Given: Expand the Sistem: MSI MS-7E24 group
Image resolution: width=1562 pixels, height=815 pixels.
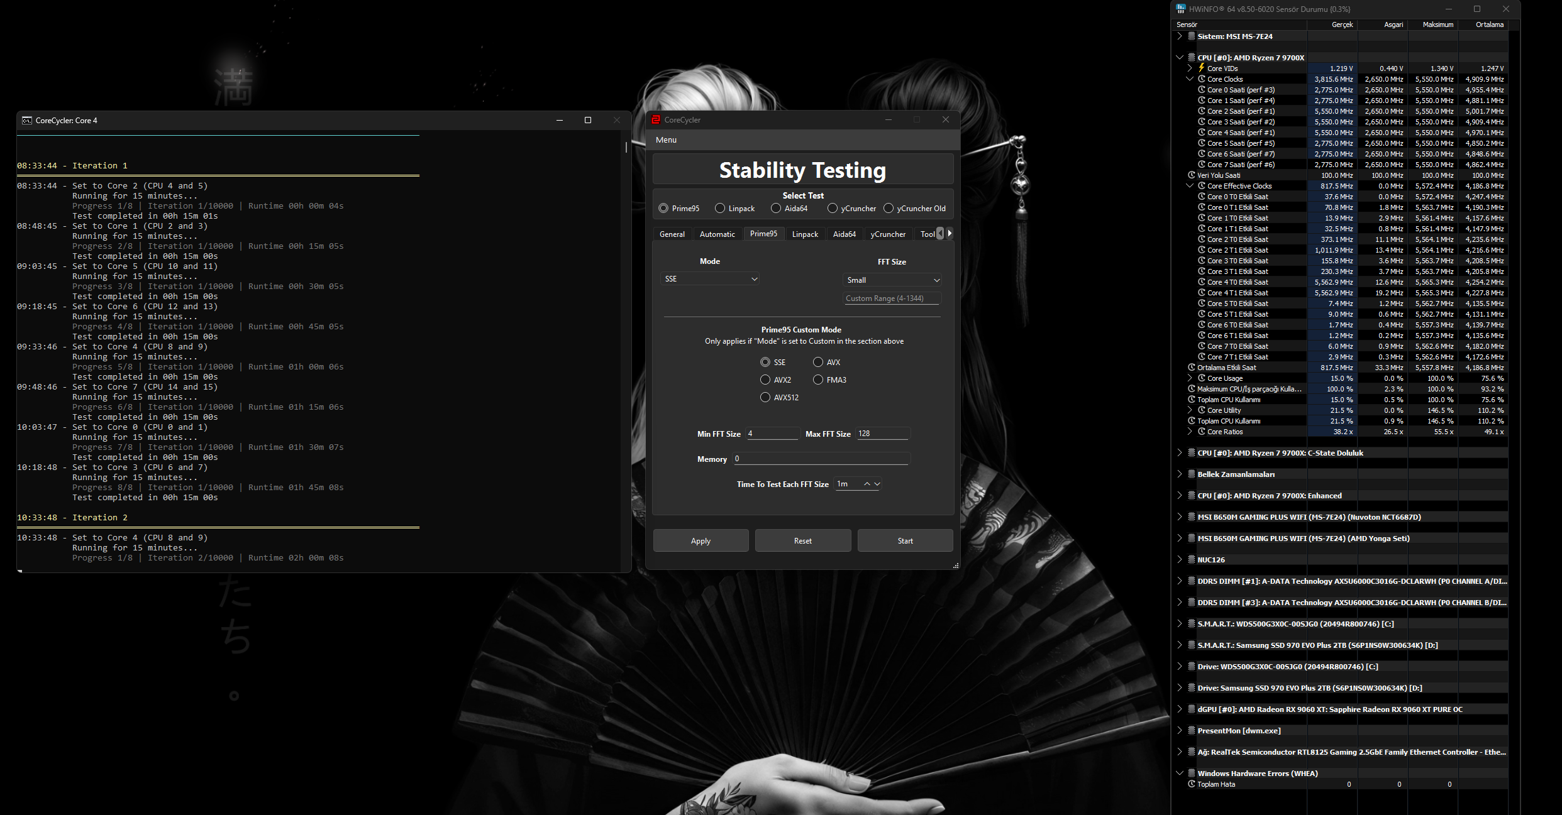Looking at the screenshot, I should 1180,36.
